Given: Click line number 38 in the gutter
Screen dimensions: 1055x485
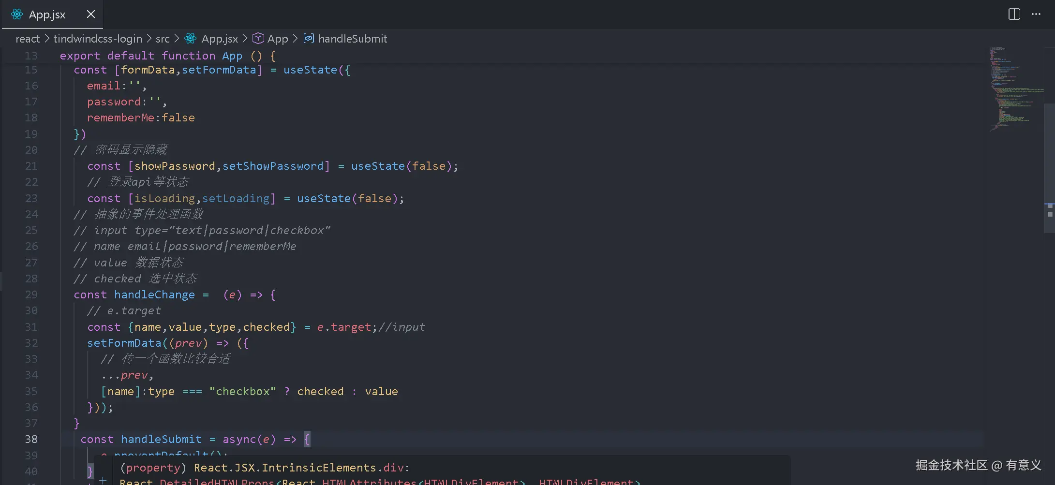Looking at the screenshot, I should (x=31, y=439).
